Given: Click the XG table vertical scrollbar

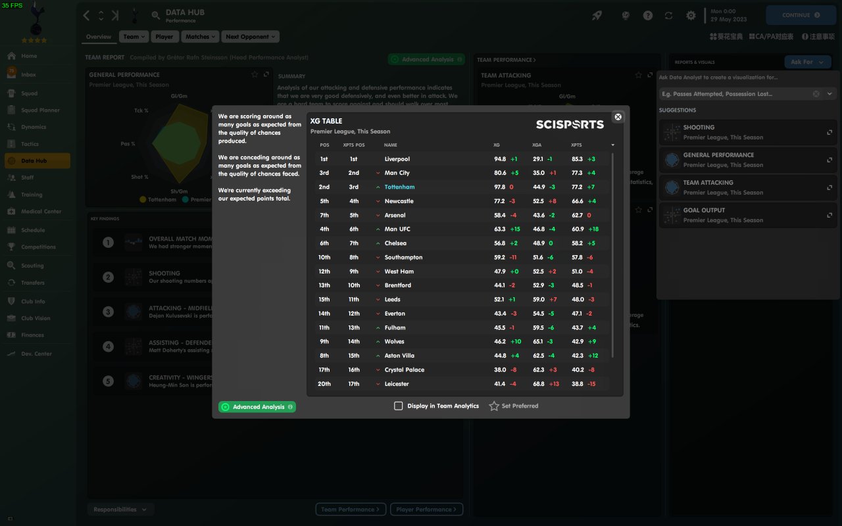Looking at the screenshot, I should tap(612, 255).
